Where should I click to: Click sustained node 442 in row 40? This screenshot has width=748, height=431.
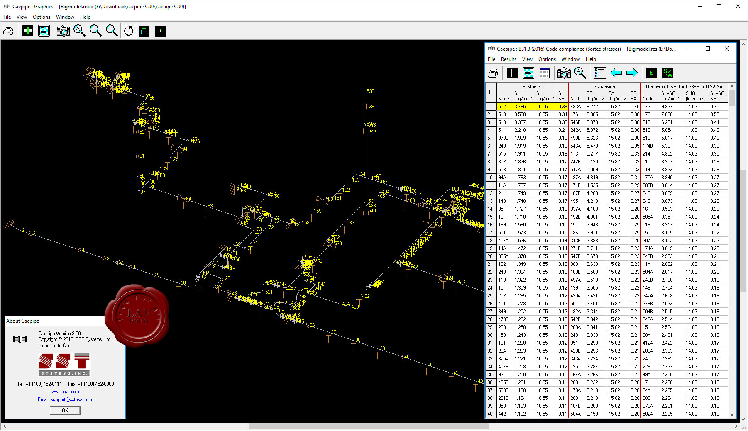click(505, 414)
